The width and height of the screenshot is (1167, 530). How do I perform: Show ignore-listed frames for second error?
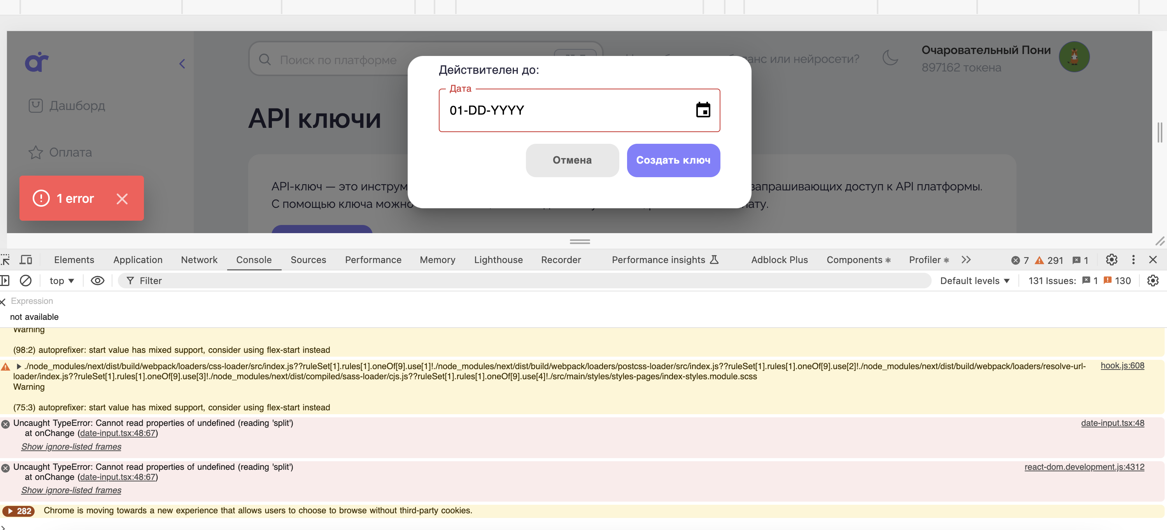click(x=71, y=490)
